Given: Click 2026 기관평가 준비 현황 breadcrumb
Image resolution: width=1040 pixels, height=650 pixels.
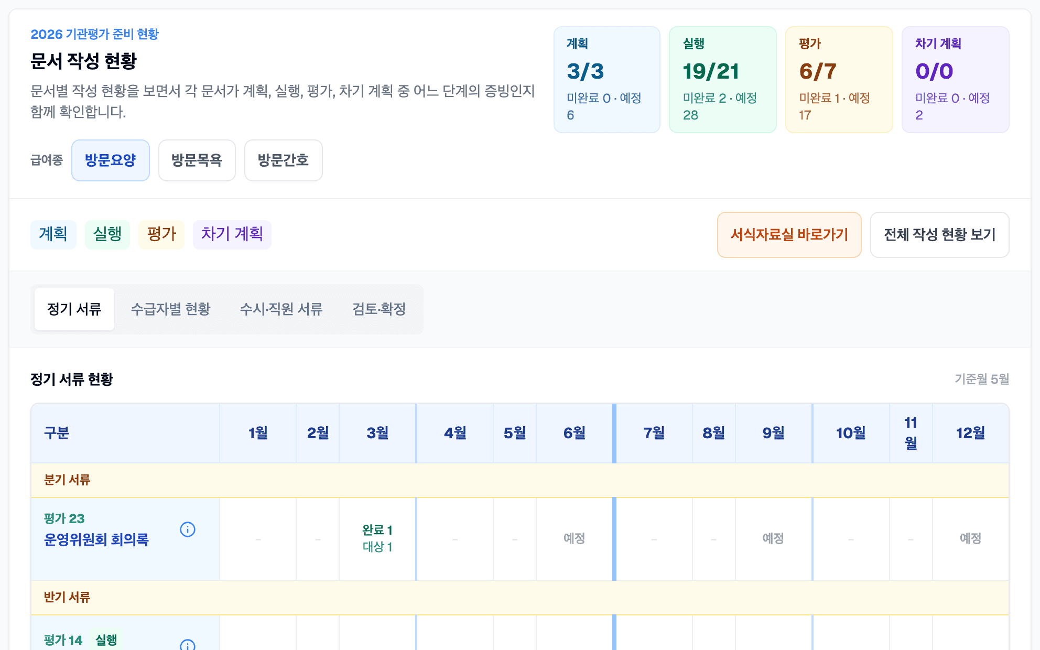Looking at the screenshot, I should pos(95,35).
